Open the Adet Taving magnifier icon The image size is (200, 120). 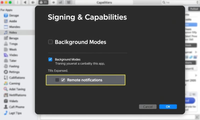(x=5, y=89)
